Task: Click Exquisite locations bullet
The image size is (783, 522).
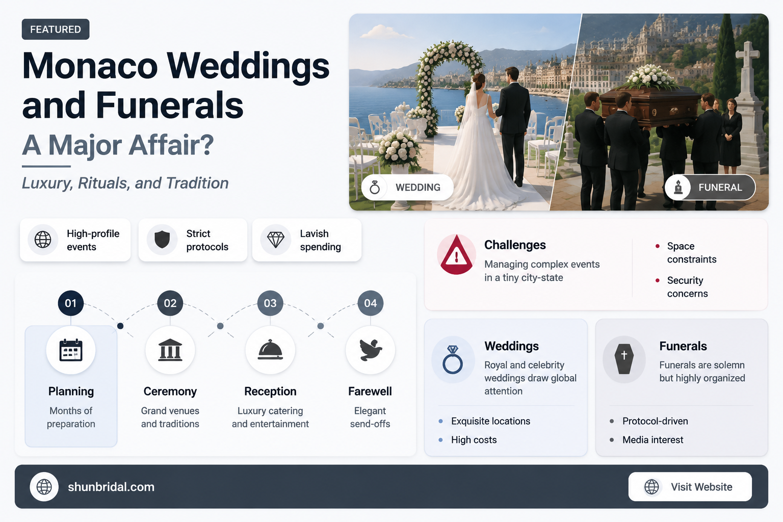Action: tap(490, 421)
